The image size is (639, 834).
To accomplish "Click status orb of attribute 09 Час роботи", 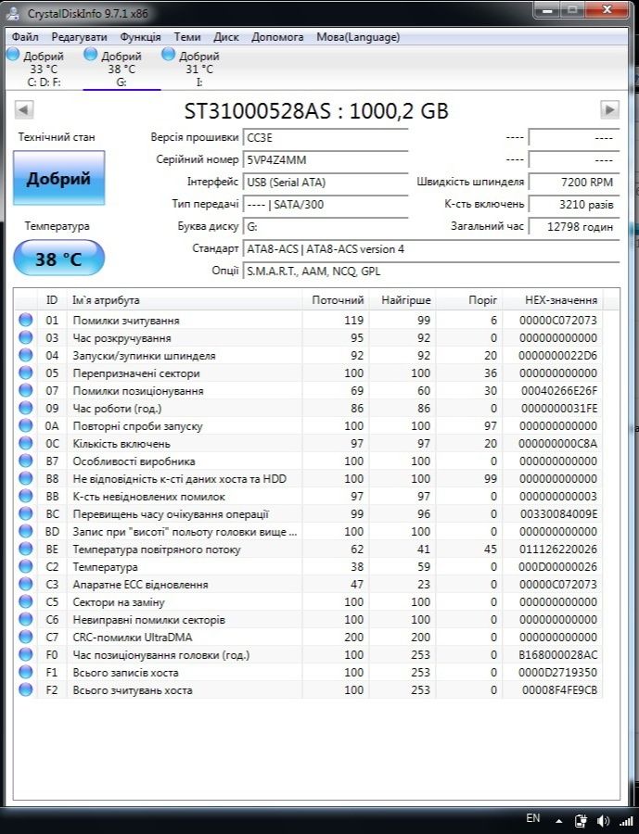I will [x=26, y=408].
